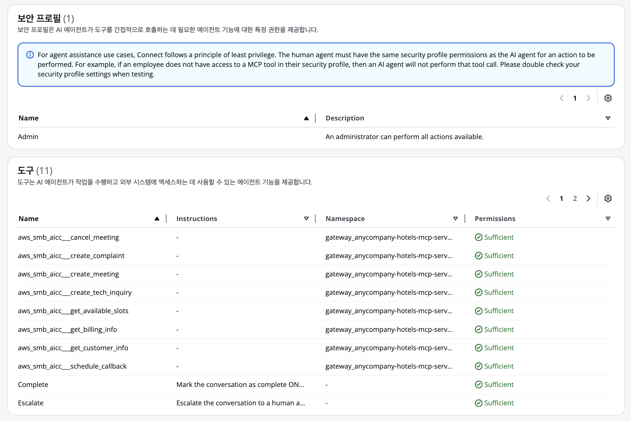Sort tools by Namespace column arrow
Image resolution: width=631 pixels, height=421 pixels.
[x=455, y=219]
